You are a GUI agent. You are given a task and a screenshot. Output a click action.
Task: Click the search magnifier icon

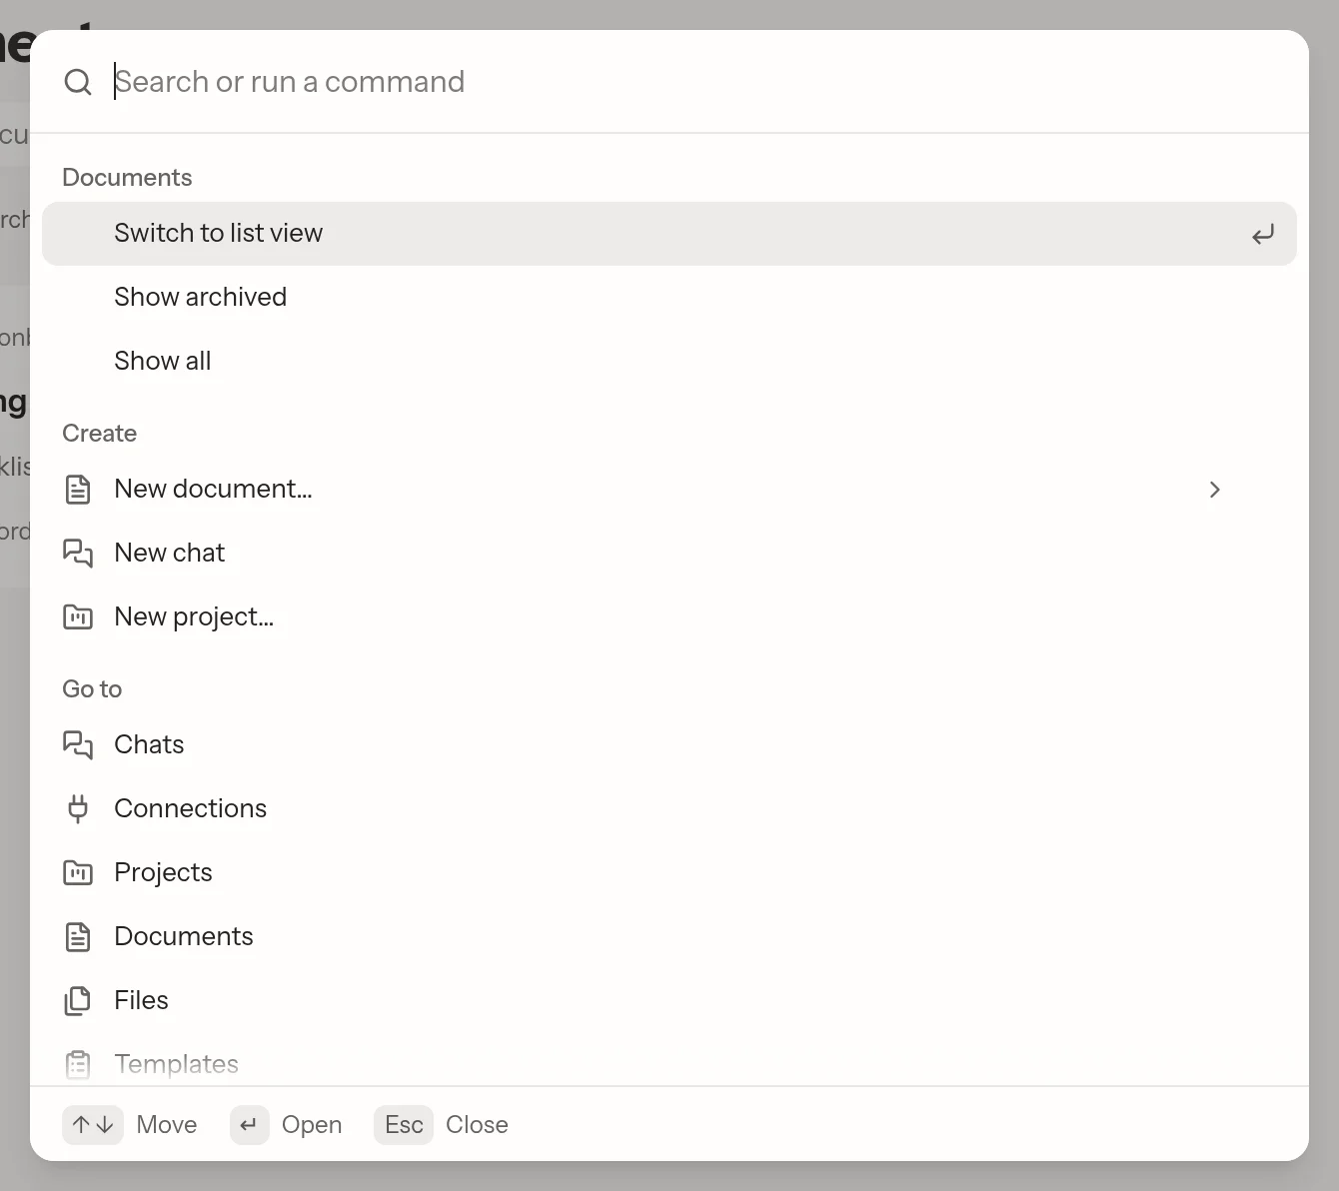tap(78, 82)
